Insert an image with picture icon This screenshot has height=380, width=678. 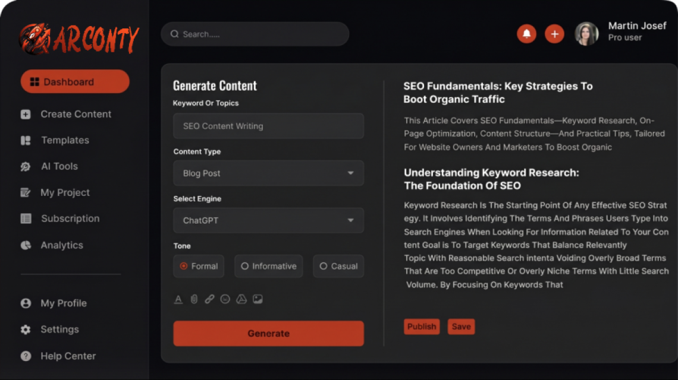click(258, 299)
